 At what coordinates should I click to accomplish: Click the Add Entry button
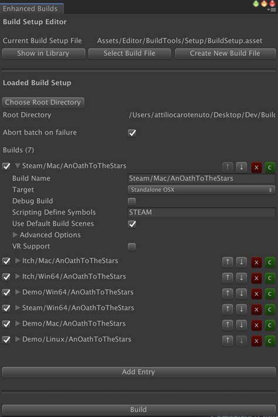pos(138,372)
